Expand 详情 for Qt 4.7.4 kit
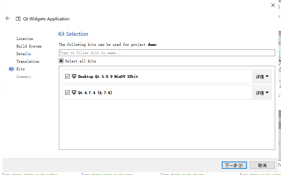The width and height of the screenshot is (281, 175). click(262, 93)
